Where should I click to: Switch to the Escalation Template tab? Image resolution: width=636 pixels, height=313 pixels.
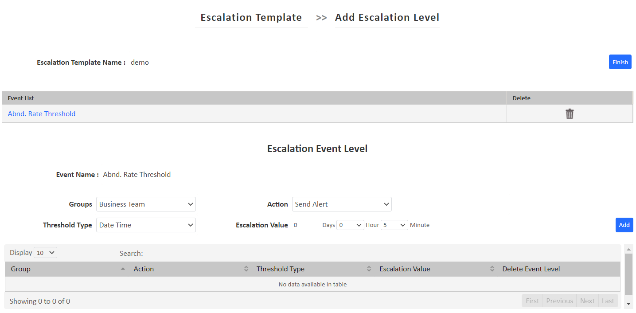coord(251,17)
